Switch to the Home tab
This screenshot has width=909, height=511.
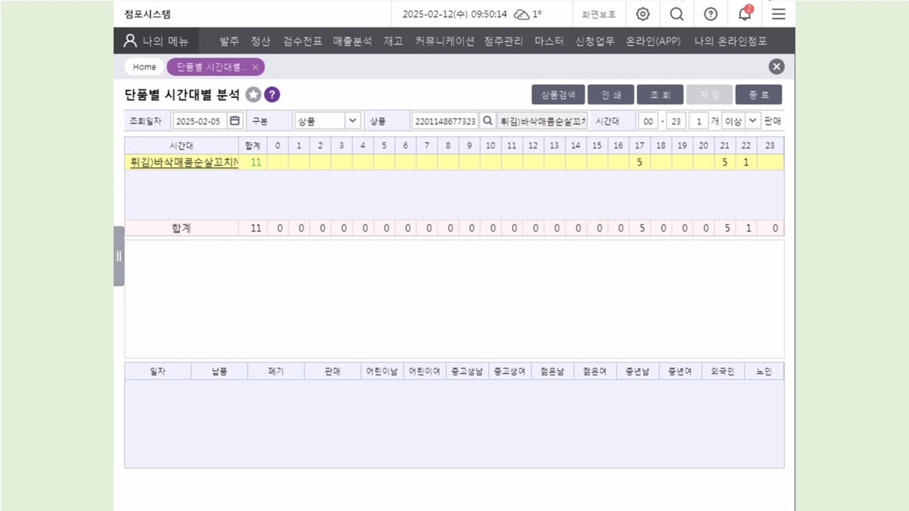click(x=144, y=67)
